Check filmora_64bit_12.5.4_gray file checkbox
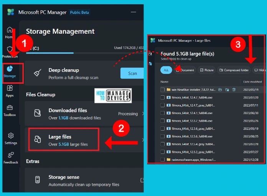 coord(162,144)
